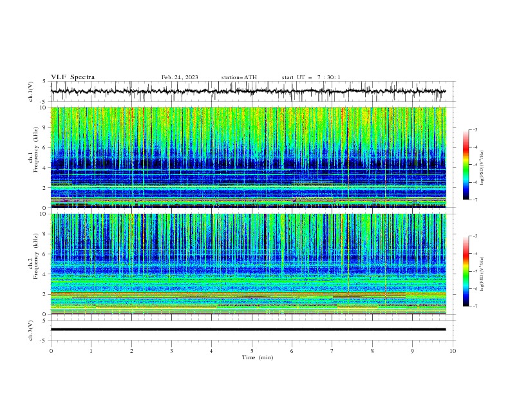The image size is (510, 394).
Task: Click the "4" kHz tick of ch.1 spectrogram
Action: 44,168
